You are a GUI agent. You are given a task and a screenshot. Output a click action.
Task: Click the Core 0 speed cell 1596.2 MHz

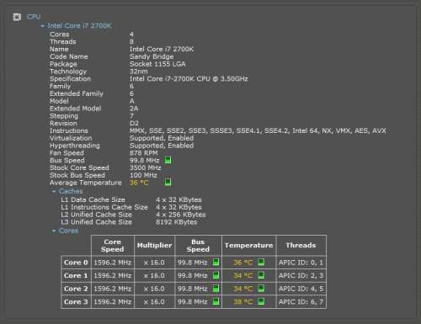pyautogui.click(x=113, y=263)
